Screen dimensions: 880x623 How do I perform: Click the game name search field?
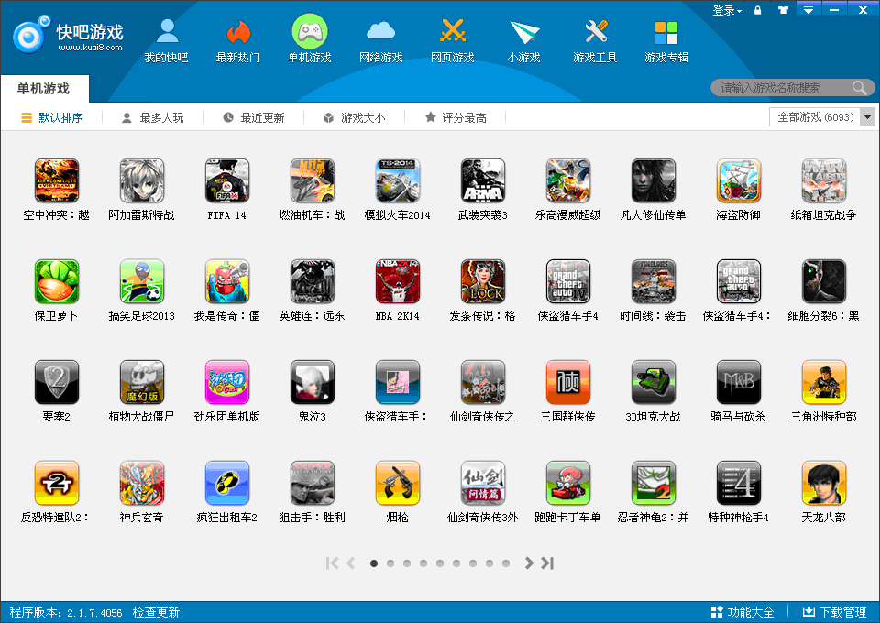784,88
